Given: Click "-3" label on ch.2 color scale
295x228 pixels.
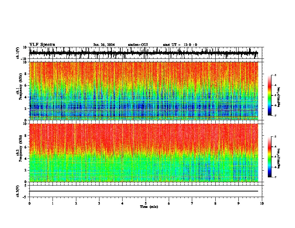Looking at the screenshot, I should [x=275, y=137].
